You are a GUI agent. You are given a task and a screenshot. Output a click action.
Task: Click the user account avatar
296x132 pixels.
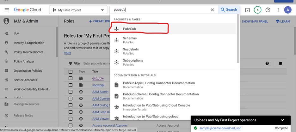pos(288,10)
